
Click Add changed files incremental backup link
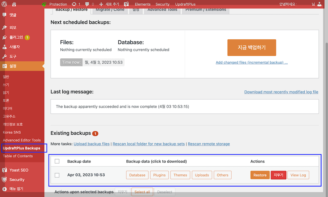click(x=252, y=62)
